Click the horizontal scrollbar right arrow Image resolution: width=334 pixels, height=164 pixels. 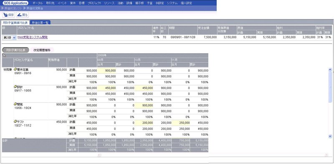(x=326, y=155)
